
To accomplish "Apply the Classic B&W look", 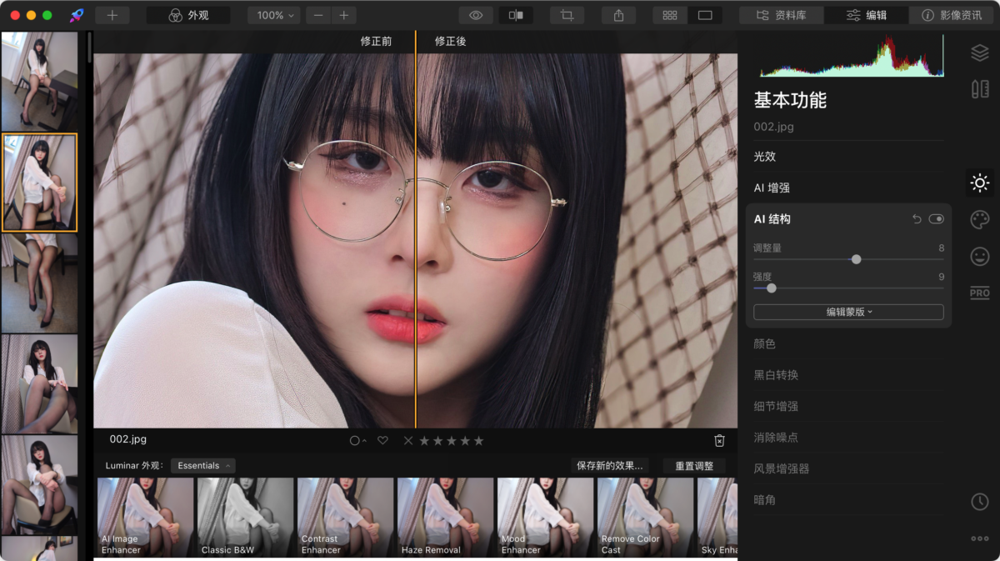I will [245, 517].
